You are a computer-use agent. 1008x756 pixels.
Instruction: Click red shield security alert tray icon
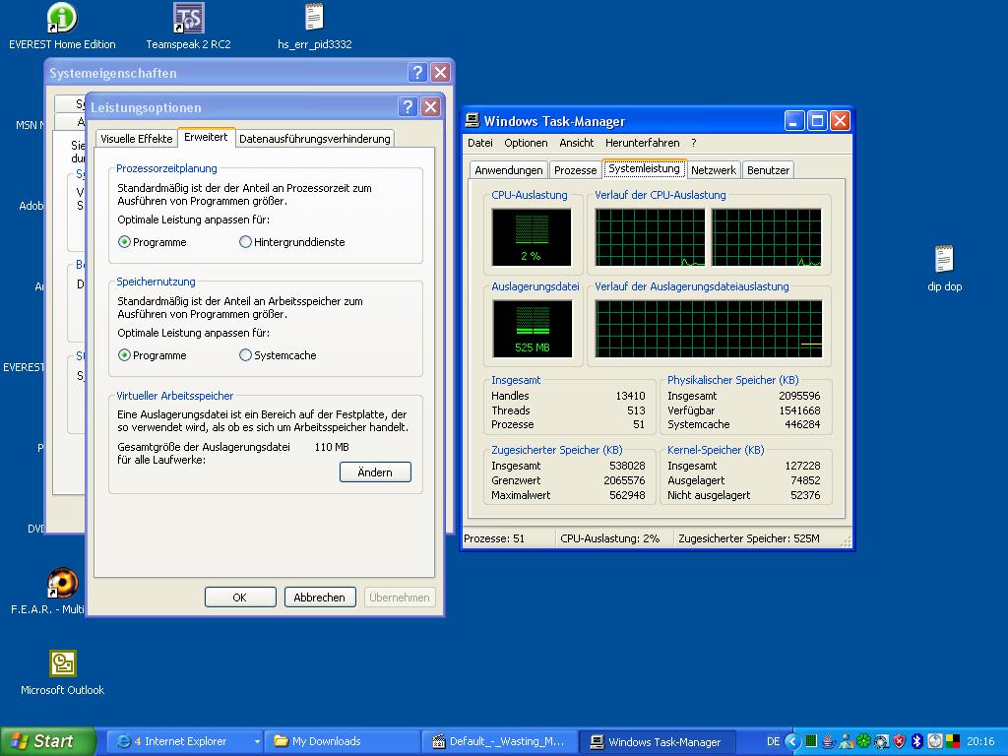[x=900, y=741]
